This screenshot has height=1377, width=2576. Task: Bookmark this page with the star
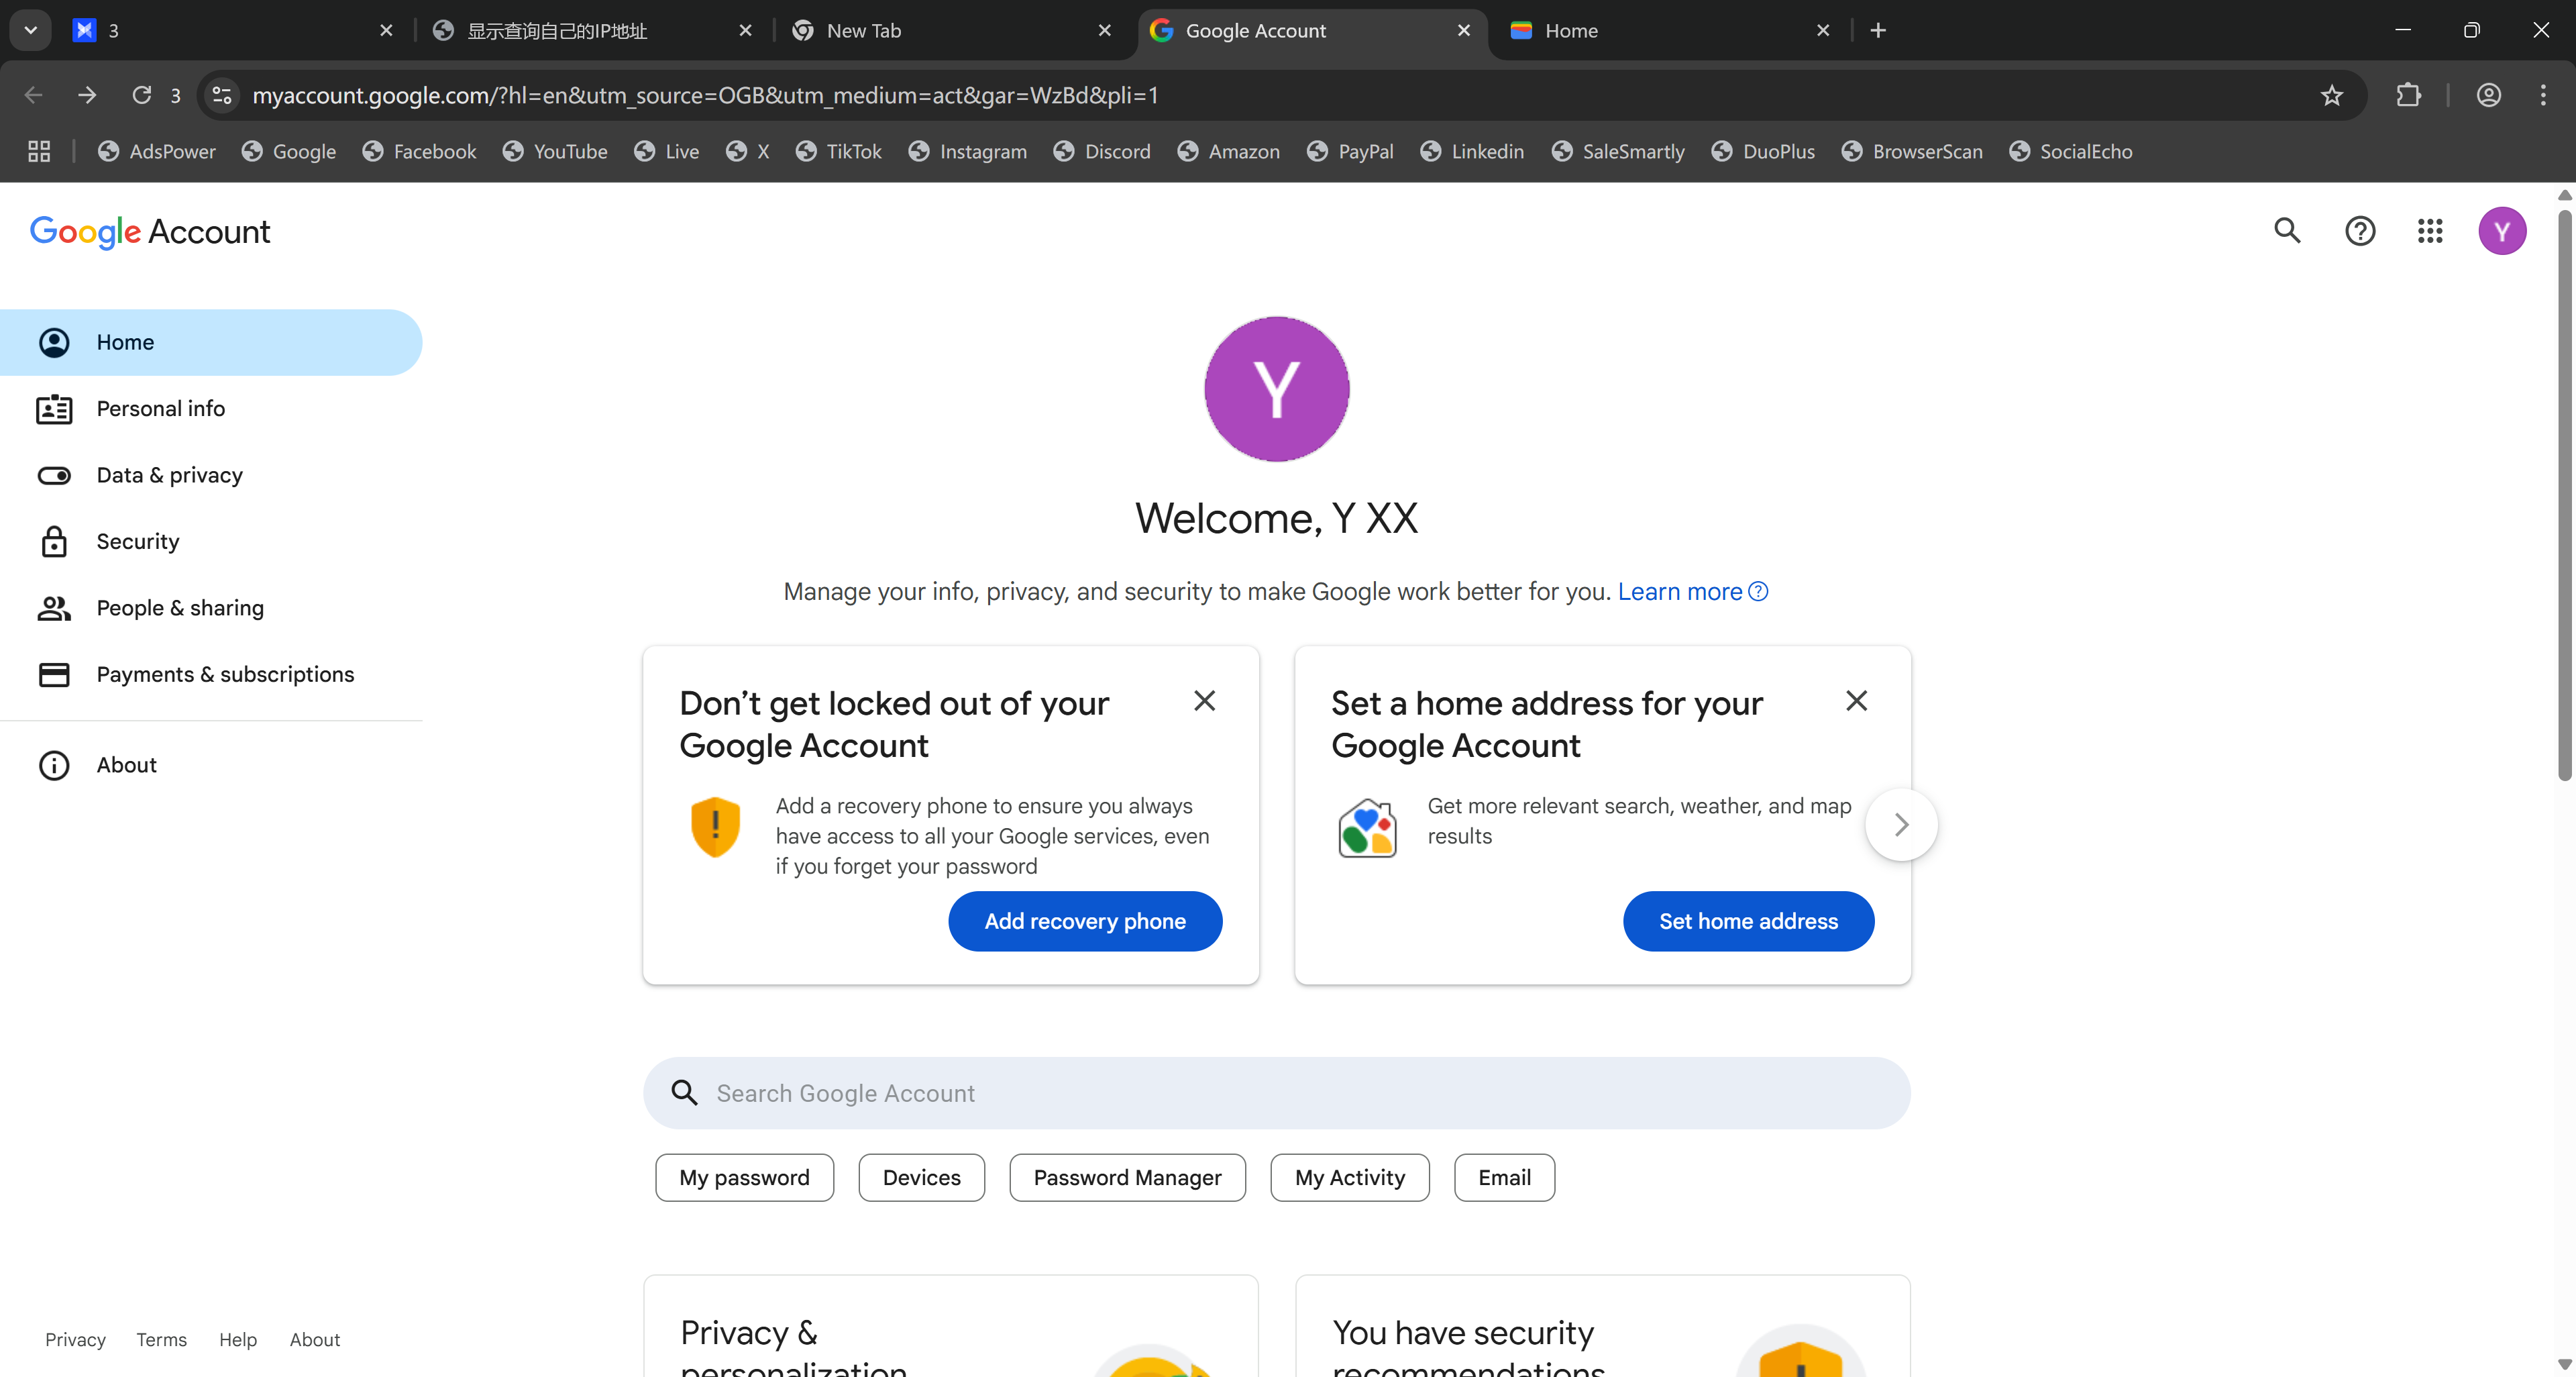click(2332, 95)
